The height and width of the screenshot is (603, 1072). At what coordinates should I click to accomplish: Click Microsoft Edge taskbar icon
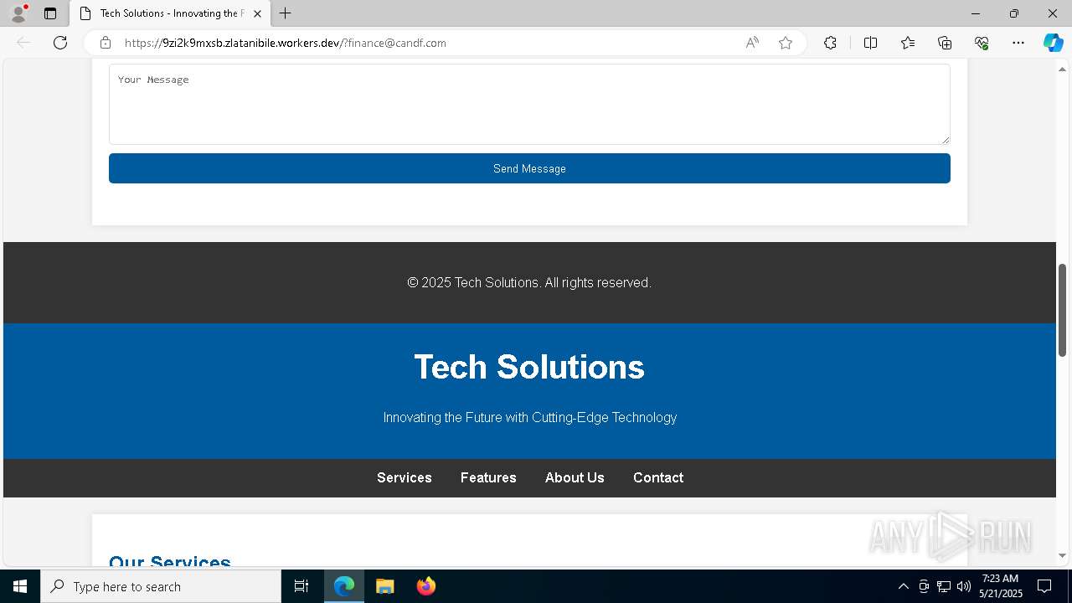[344, 586]
